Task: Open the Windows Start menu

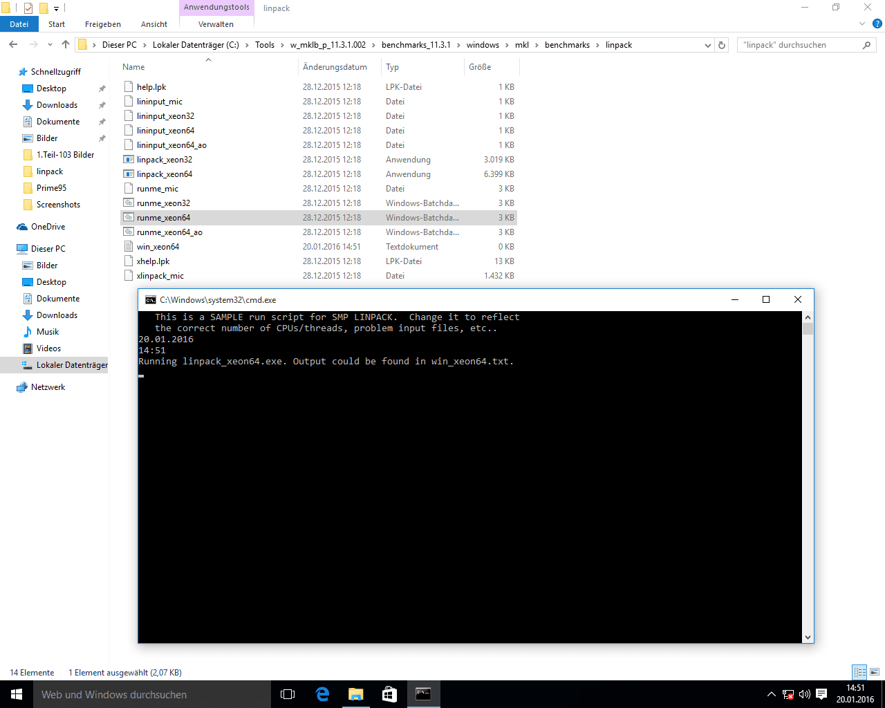Action: pos(17,694)
